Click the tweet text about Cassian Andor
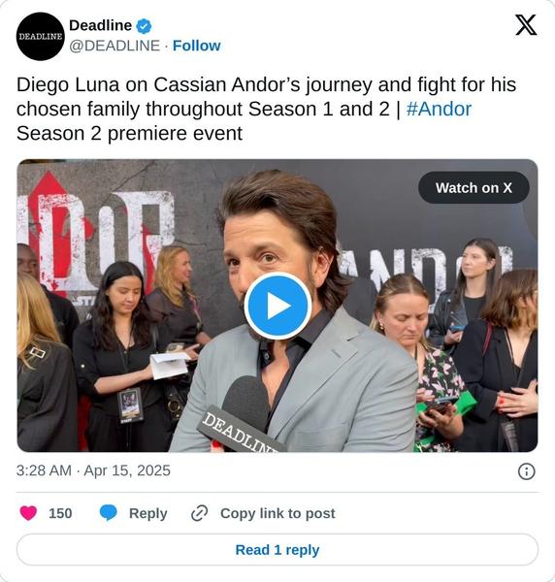This screenshot has height=582, width=555. pos(266,109)
